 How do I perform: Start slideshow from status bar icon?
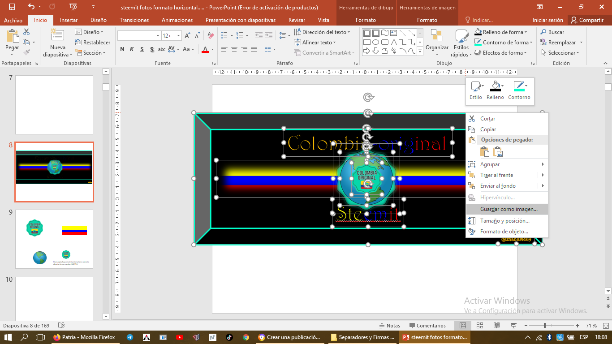pyautogui.click(x=513, y=326)
